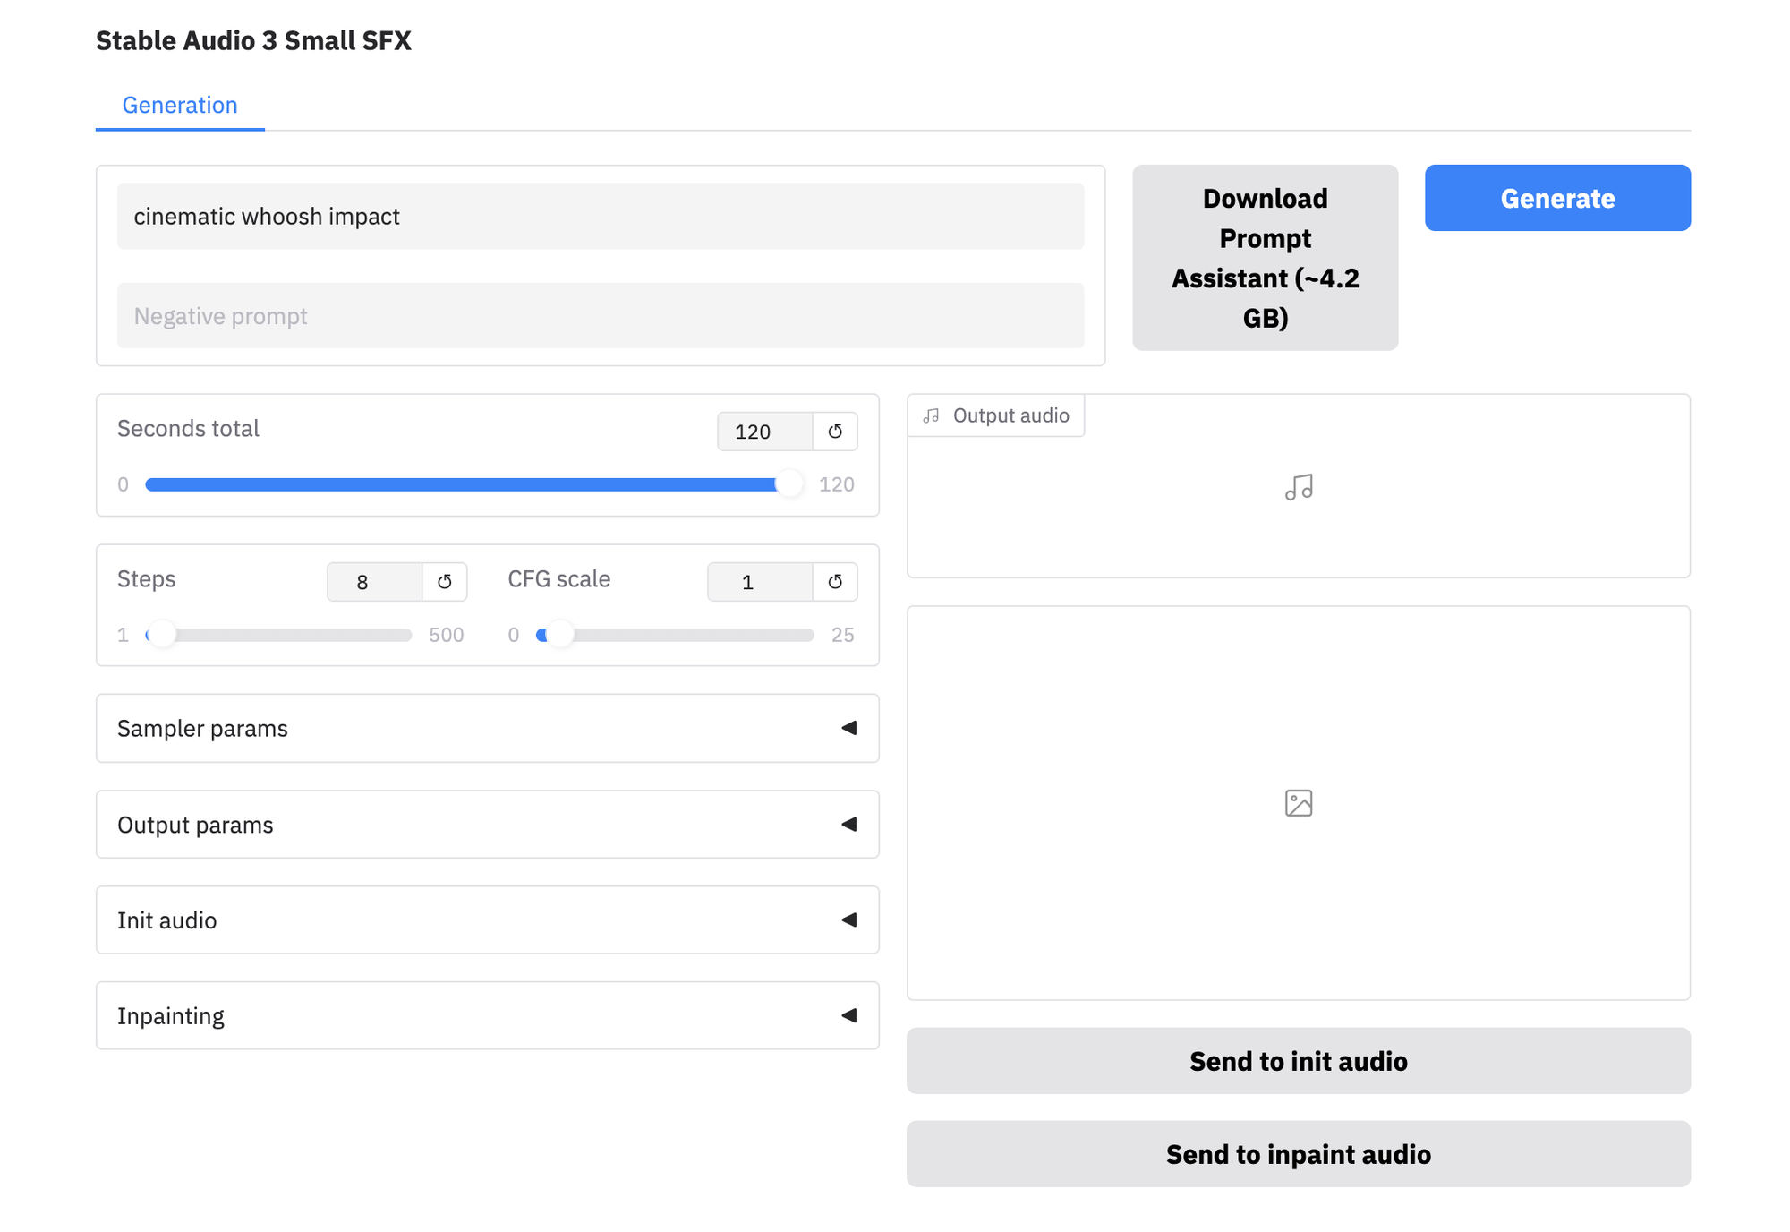
Task: Reset the Seconds total value
Action: click(x=835, y=432)
